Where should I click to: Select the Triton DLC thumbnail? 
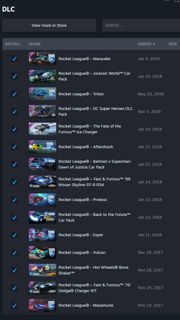click(x=43, y=94)
